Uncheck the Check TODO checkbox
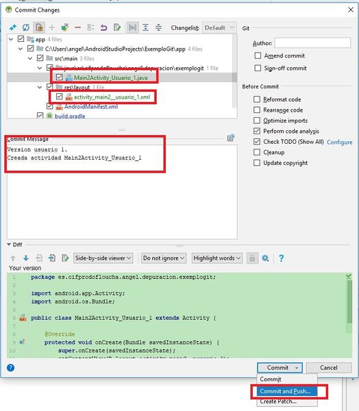 (257, 142)
